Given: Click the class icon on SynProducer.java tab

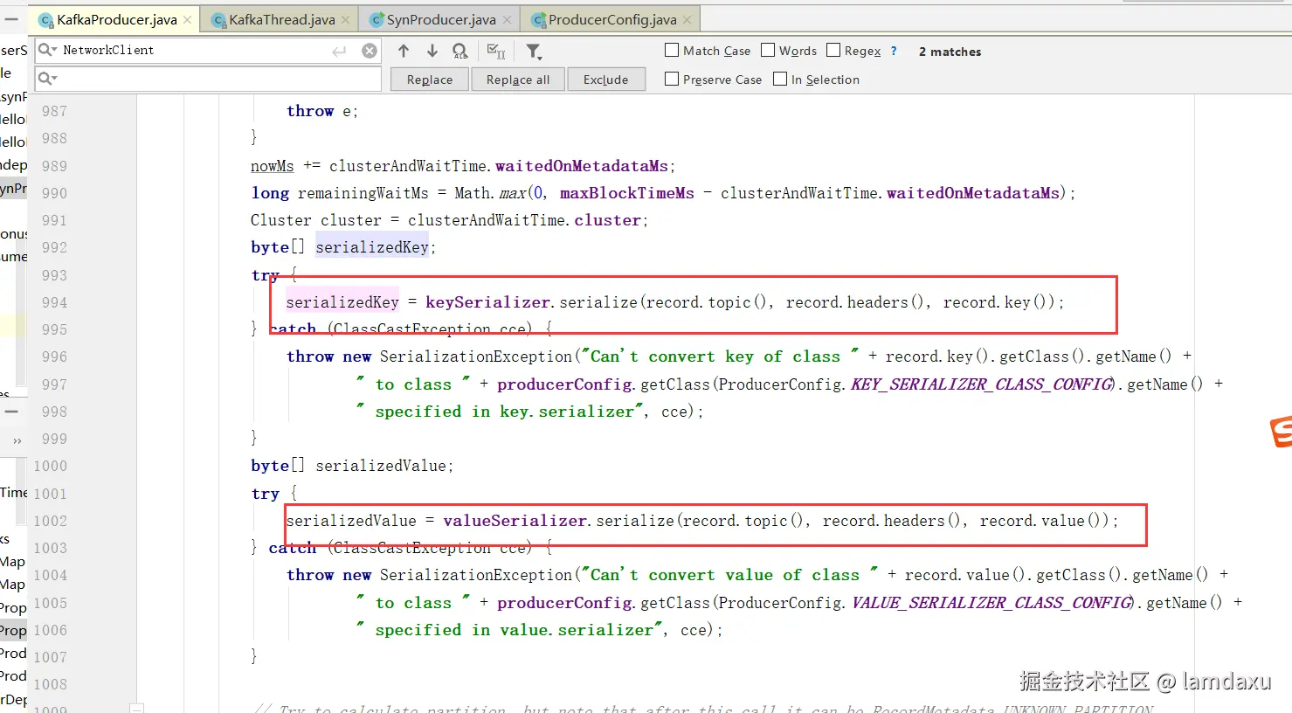Looking at the screenshot, I should (x=377, y=20).
